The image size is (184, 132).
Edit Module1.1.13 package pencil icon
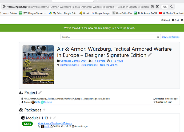pos(54,118)
